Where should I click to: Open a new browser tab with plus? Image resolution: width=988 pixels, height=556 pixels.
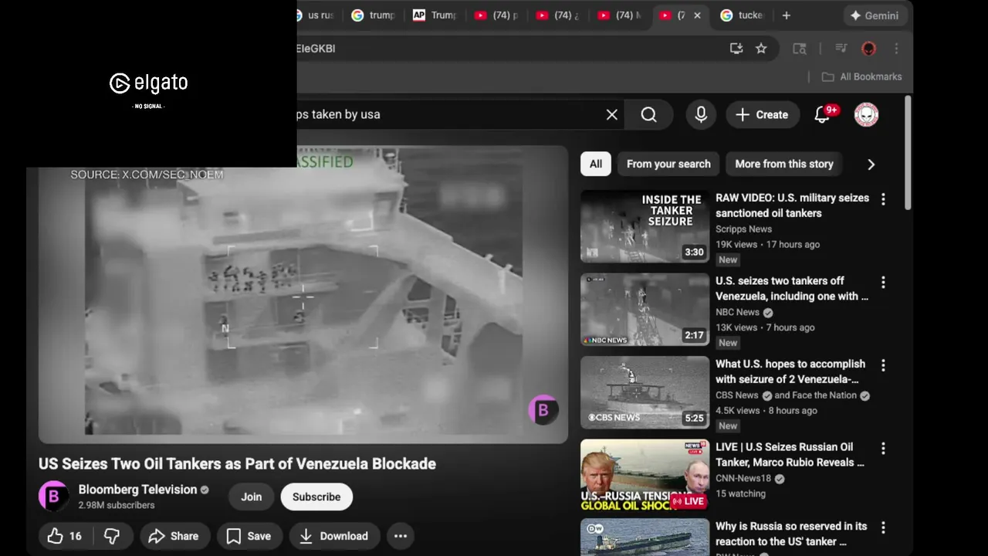coord(786,15)
